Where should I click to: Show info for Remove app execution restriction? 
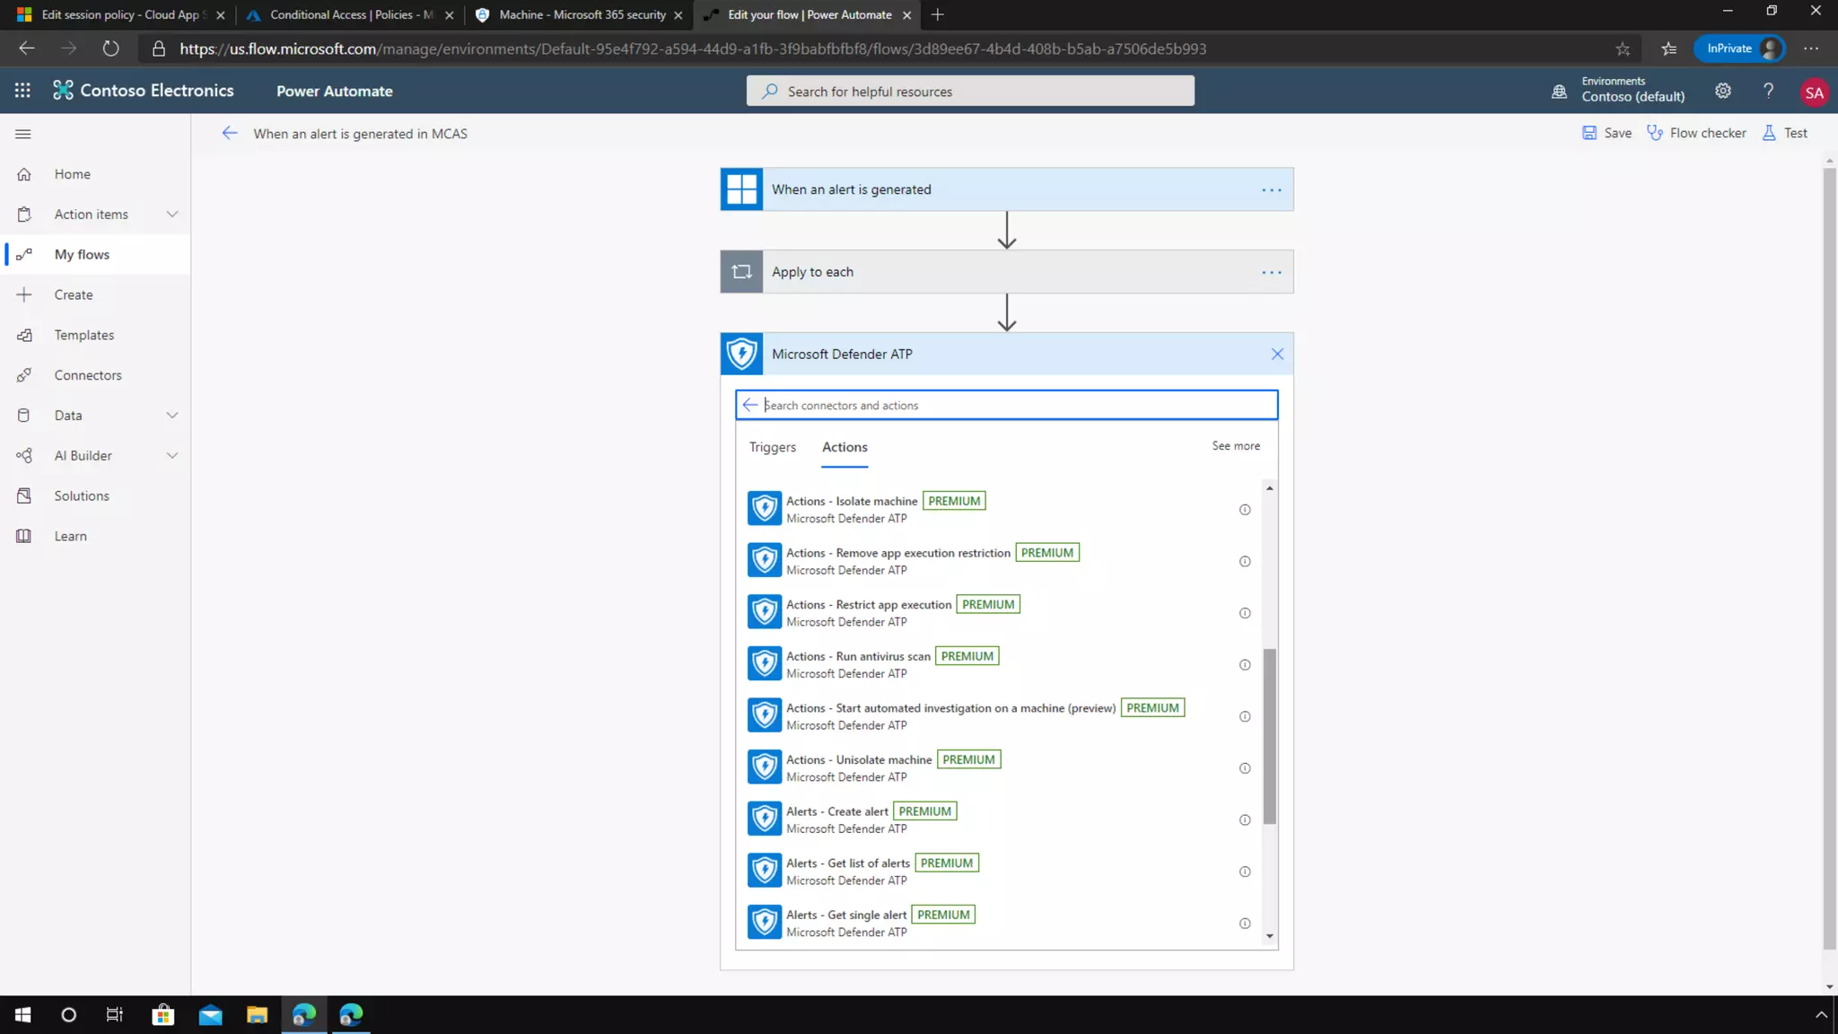pos(1245,562)
